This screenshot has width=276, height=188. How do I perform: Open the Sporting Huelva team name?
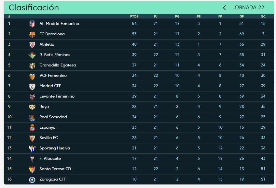coord(55,148)
